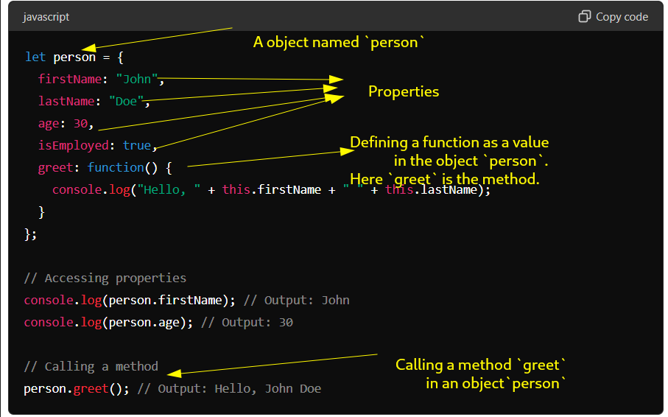This screenshot has height=417, width=668.
Task: Click the Copy code clipboard icon
Action: (x=585, y=16)
